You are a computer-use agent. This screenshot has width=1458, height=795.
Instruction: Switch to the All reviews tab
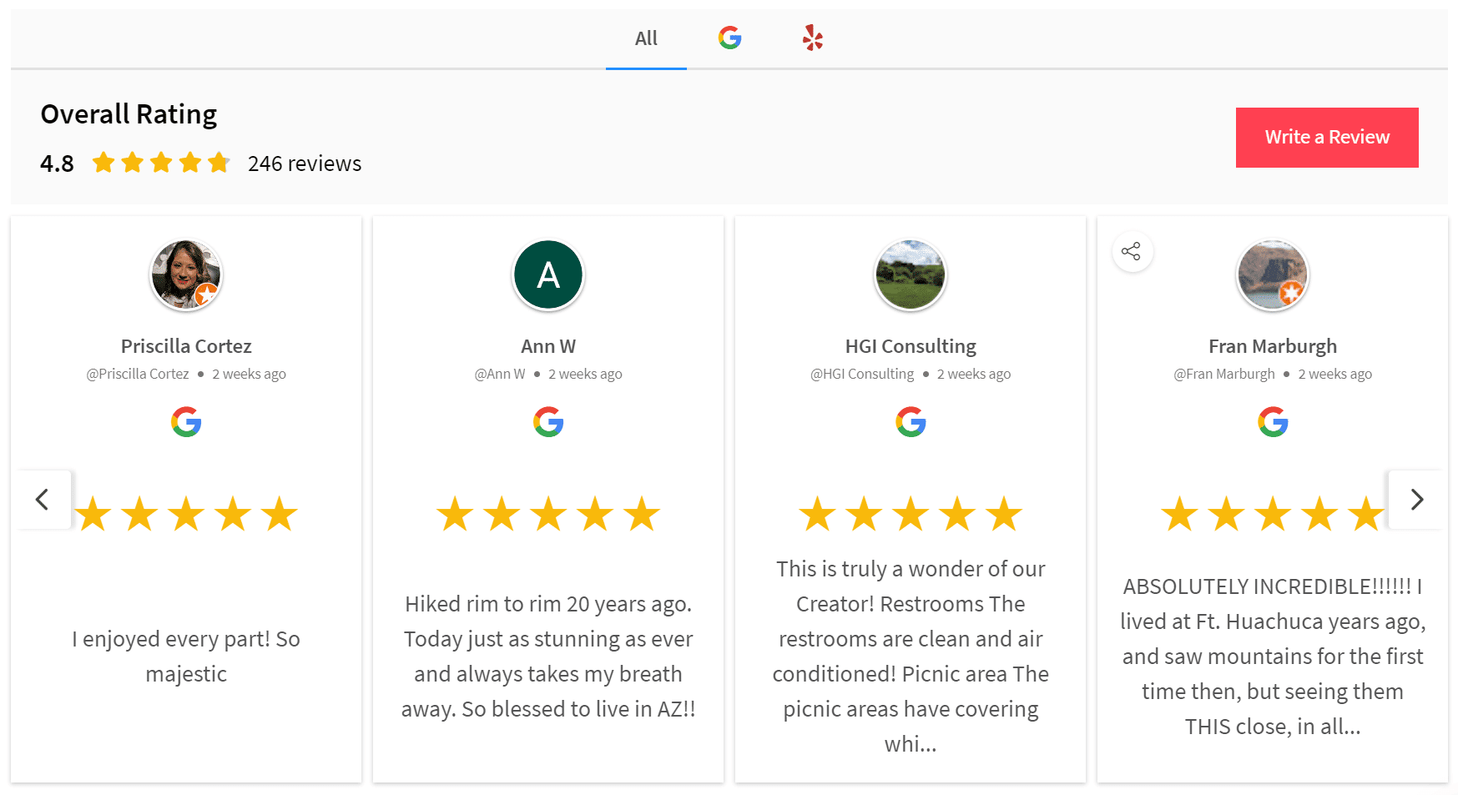645,38
